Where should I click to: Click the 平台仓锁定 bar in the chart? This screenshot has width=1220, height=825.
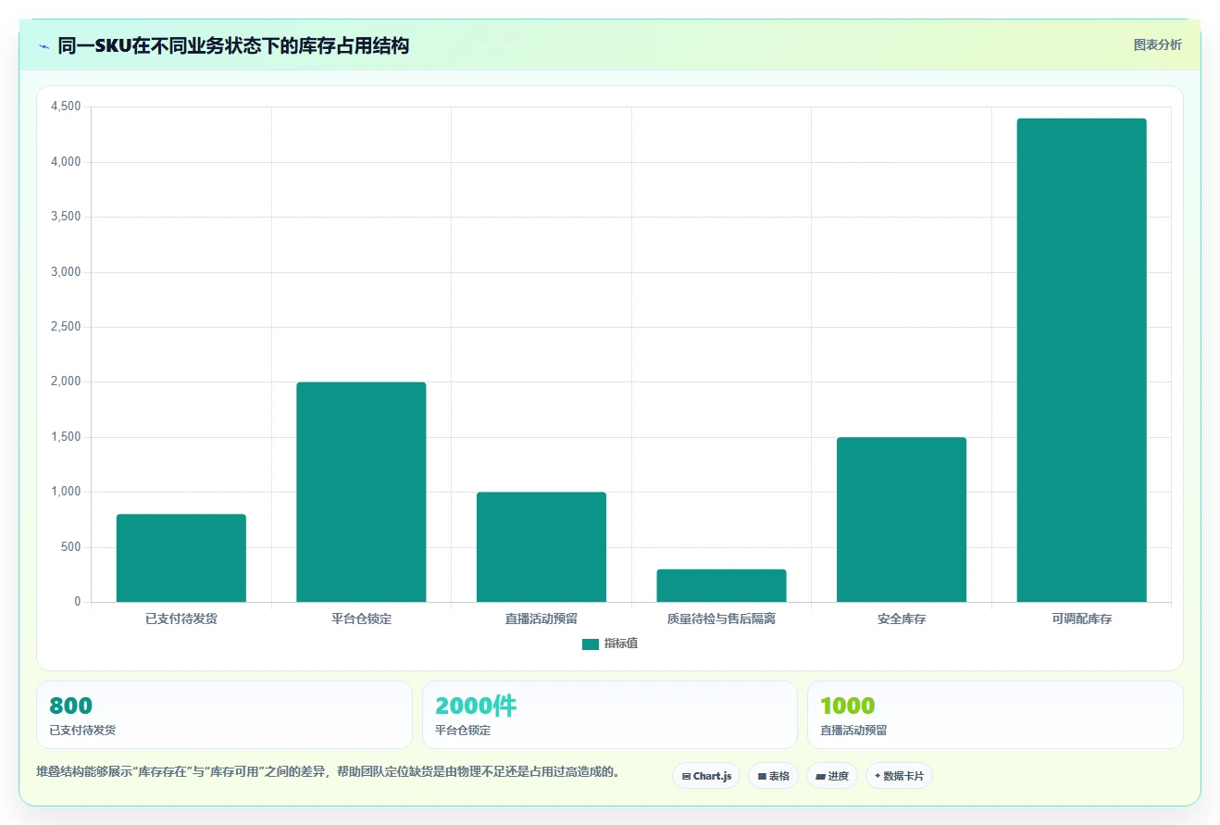click(x=361, y=492)
